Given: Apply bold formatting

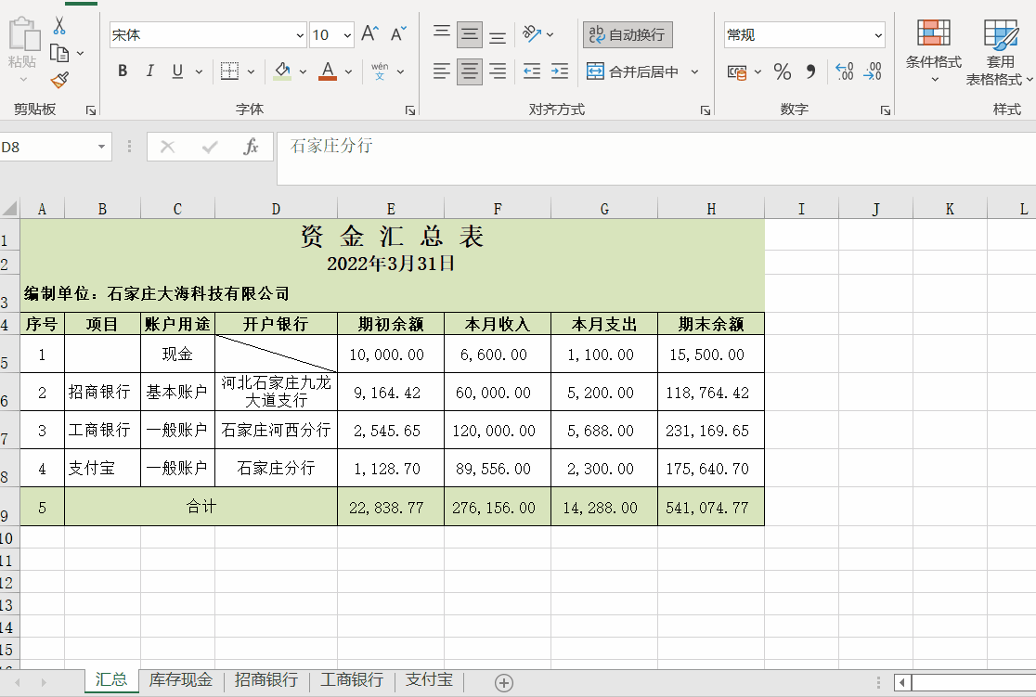Looking at the screenshot, I should point(123,71).
